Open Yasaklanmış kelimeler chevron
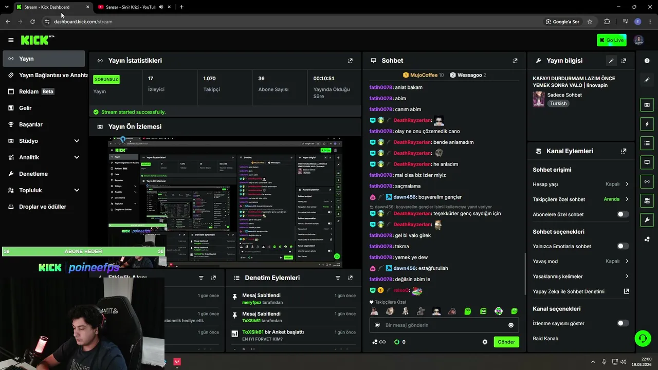658x370 pixels. coord(627,276)
